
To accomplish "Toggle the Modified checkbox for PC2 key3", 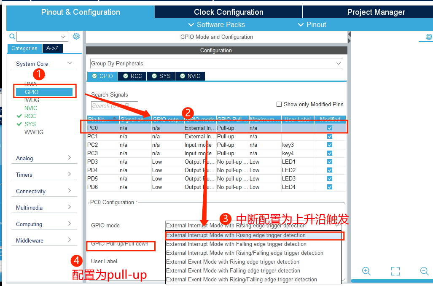I will click(x=329, y=145).
